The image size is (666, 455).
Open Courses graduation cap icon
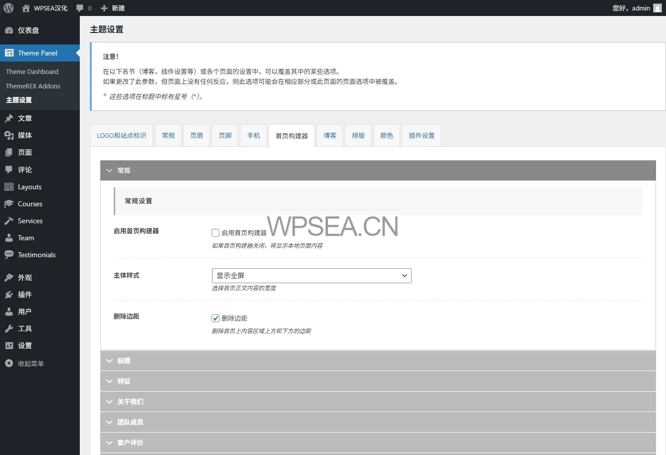point(9,204)
